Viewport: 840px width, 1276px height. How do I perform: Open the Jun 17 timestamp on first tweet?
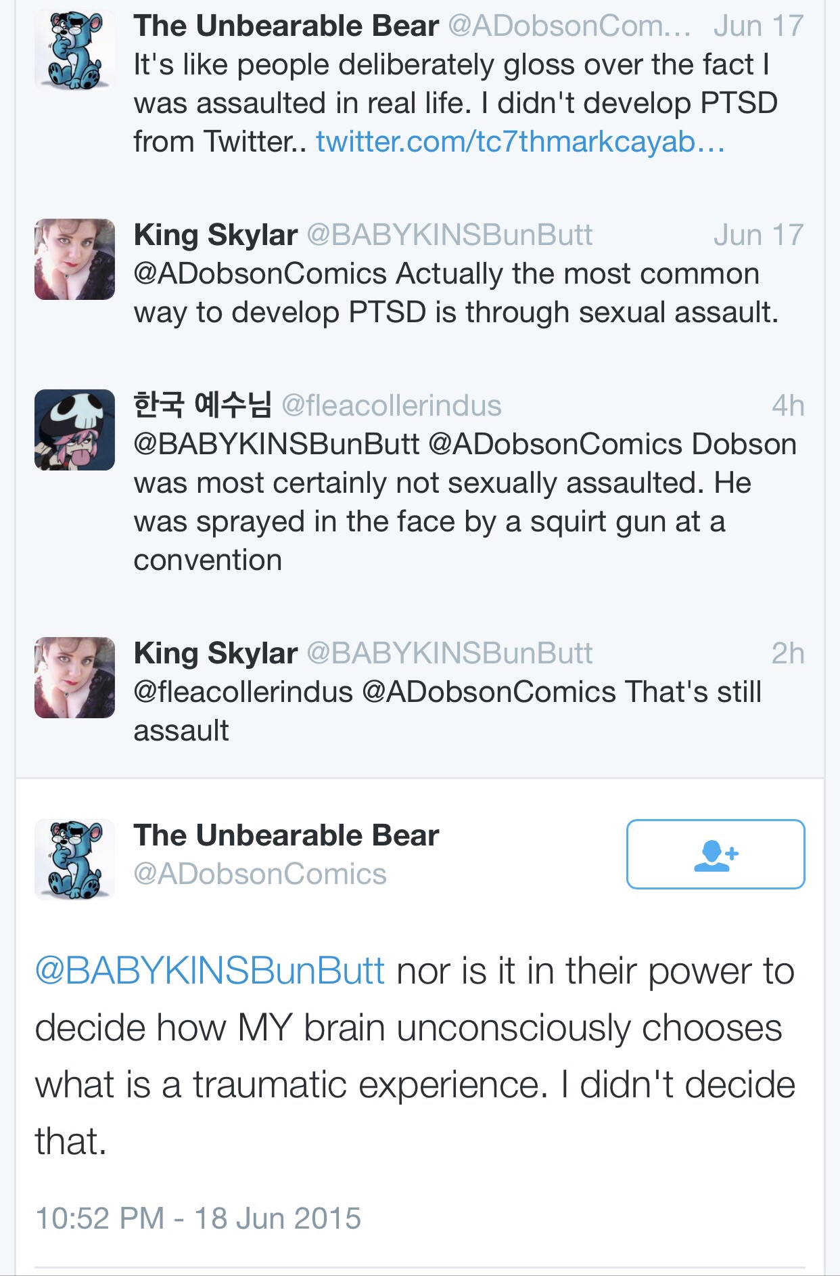pos(758,26)
